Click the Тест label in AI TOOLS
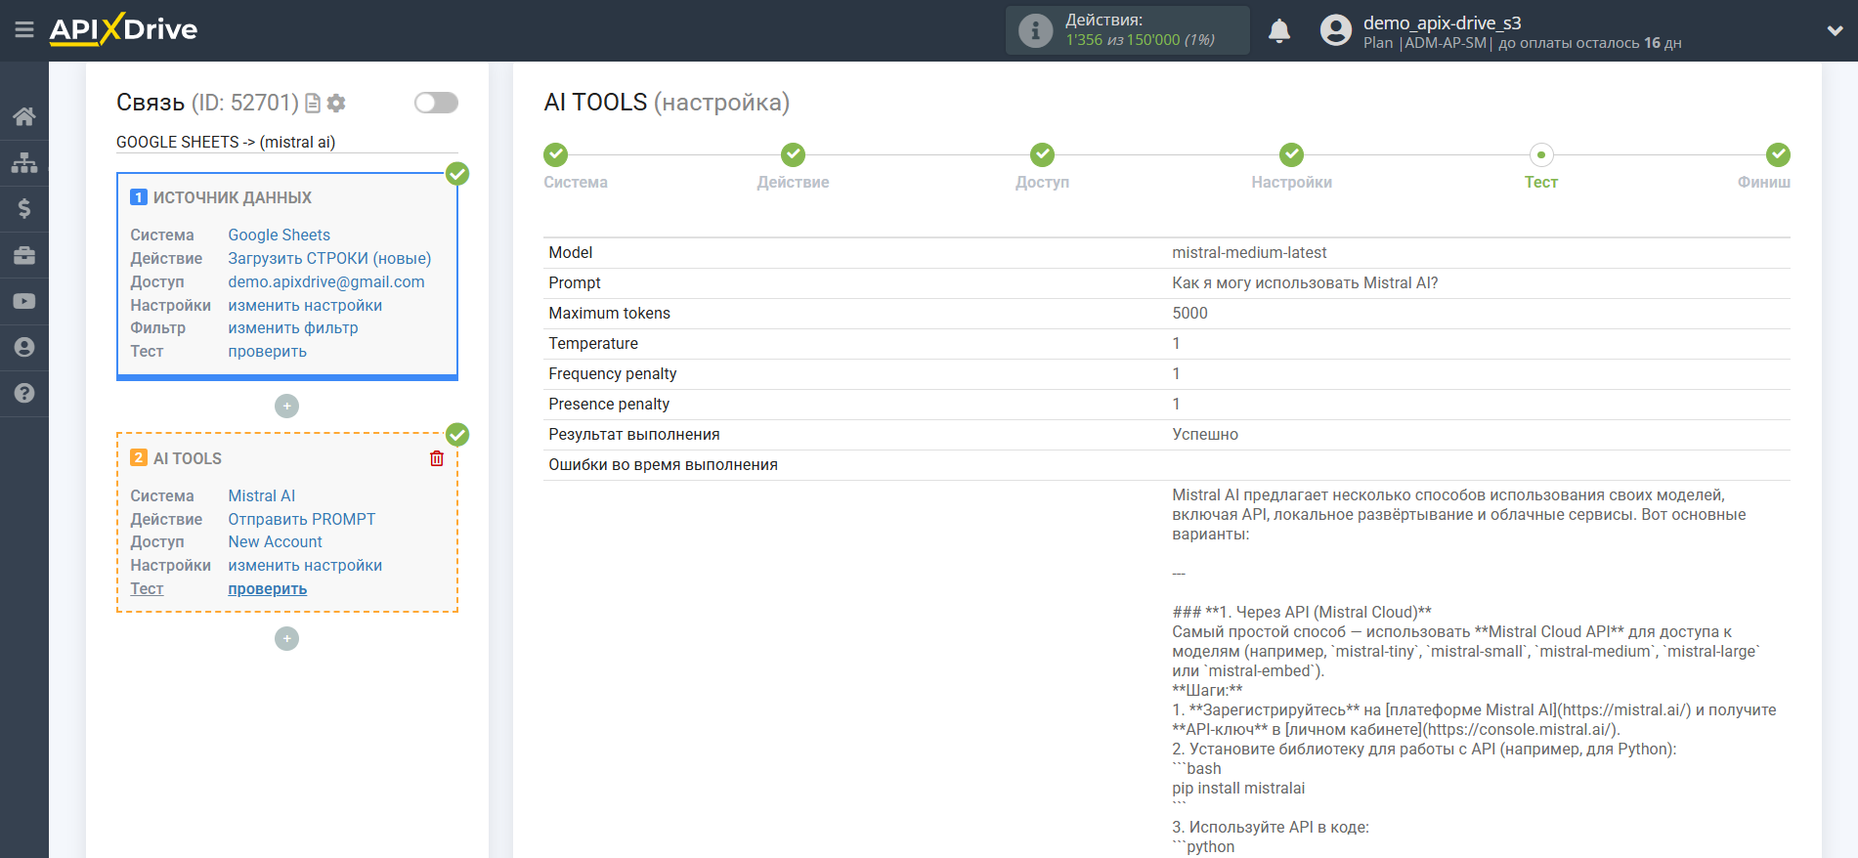The width and height of the screenshot is (1858, 858). click(147, 588)
